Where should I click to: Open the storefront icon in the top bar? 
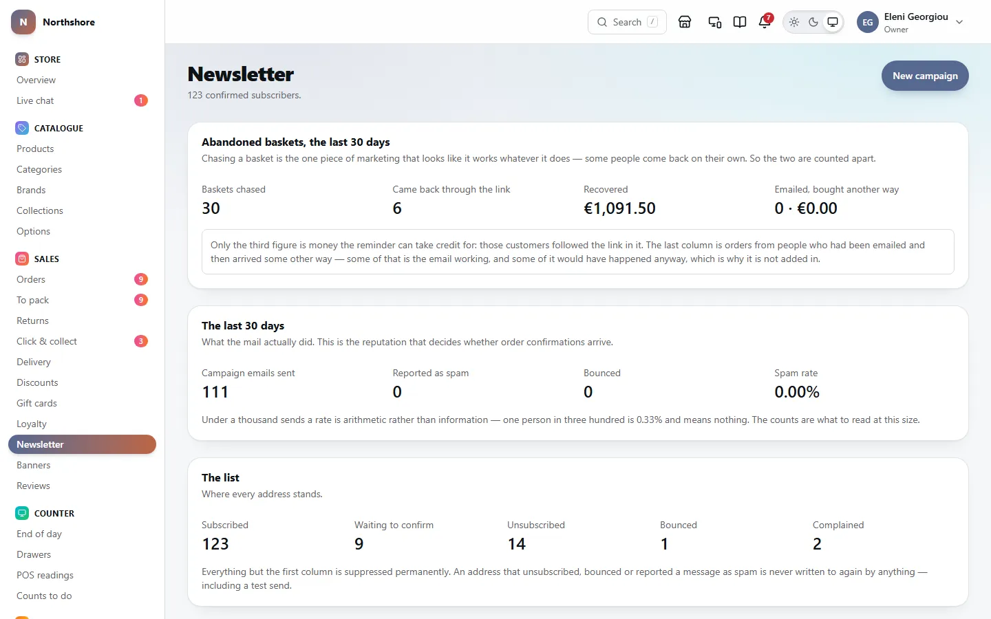pos(685,22)
